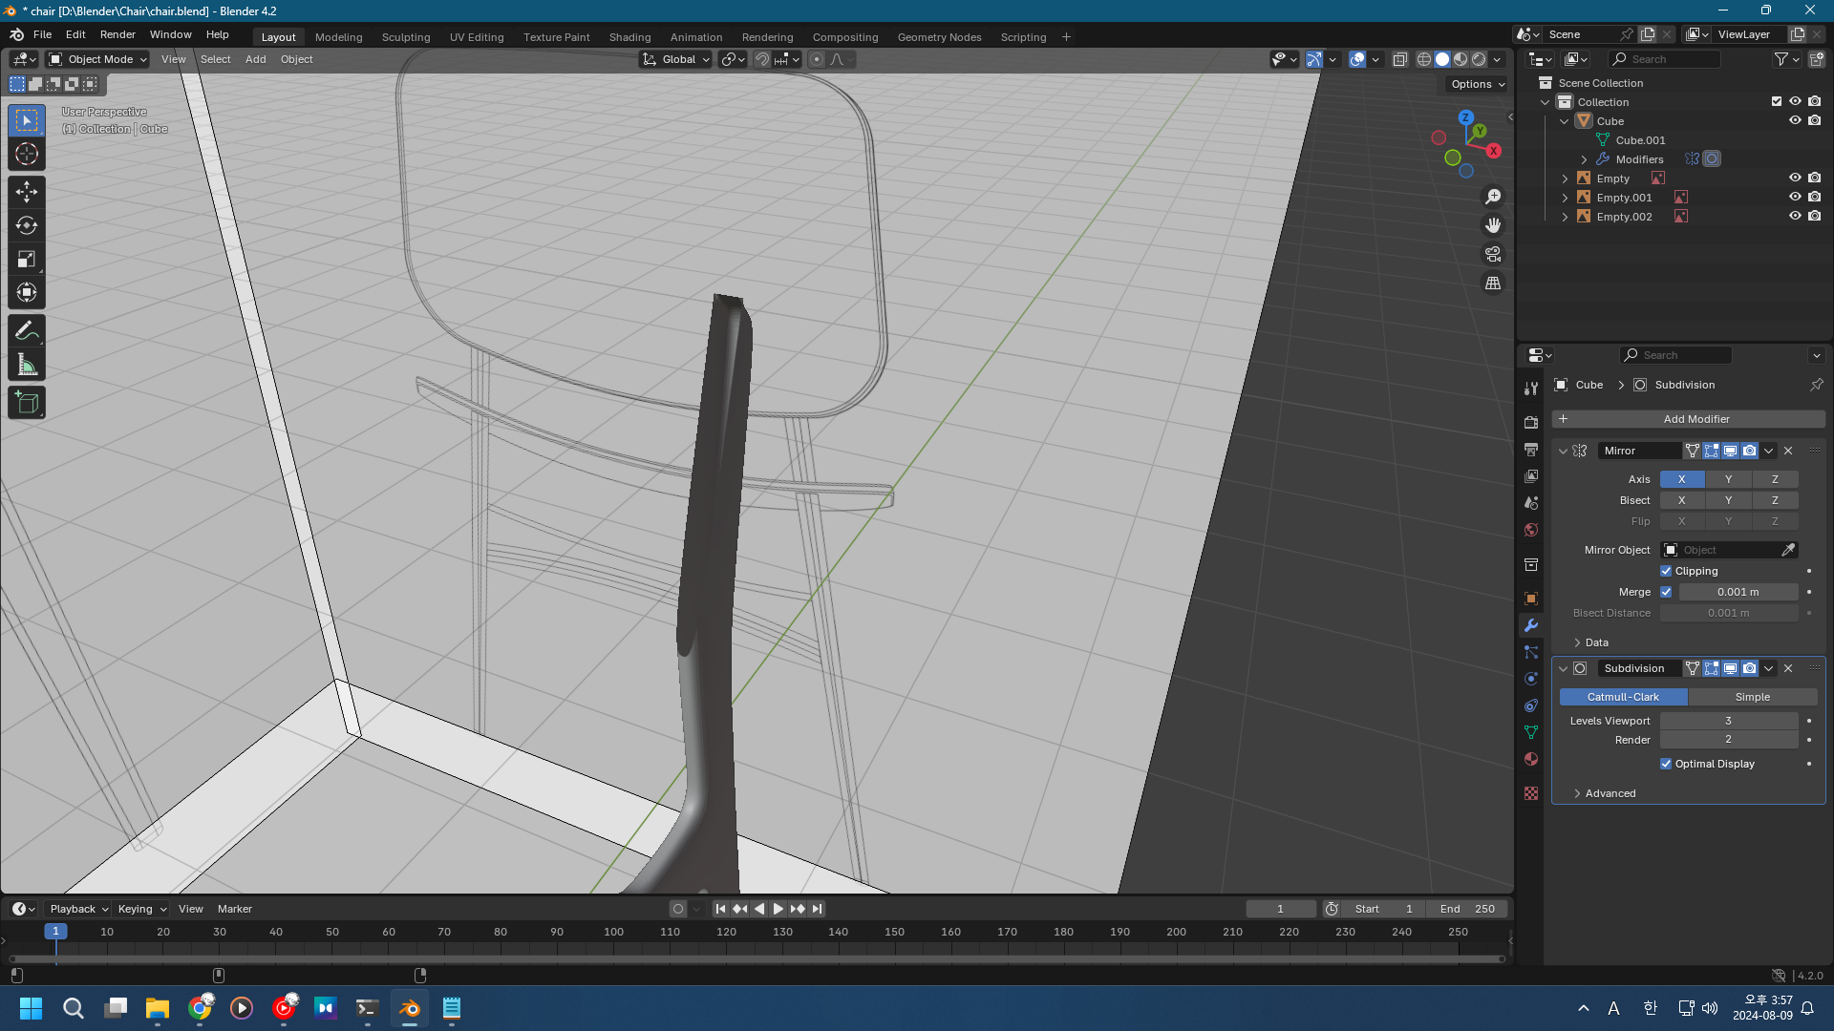Open the Modifiers wrench properties tab
Viewport: 1834px width, 1031px height.
1531,625
